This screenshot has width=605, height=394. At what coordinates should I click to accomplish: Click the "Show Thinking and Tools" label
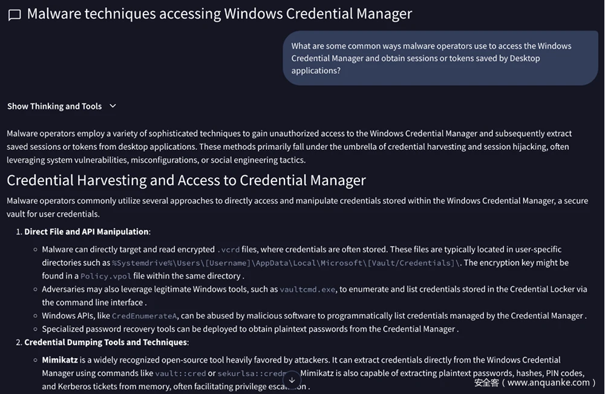(54, 106)
